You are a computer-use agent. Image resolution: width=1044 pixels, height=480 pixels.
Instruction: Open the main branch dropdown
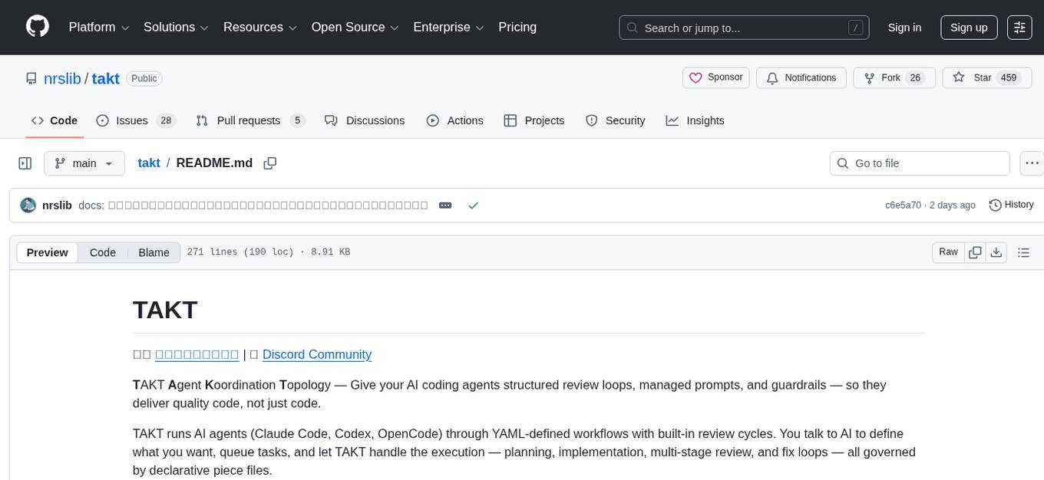(x=84, y=163)
